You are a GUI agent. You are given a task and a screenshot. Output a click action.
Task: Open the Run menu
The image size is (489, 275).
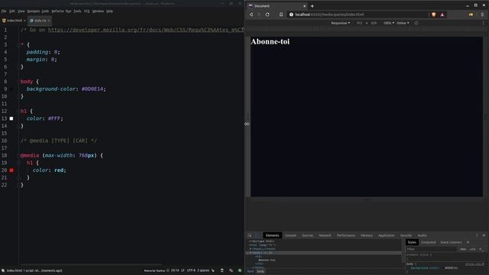coord(68,11)
